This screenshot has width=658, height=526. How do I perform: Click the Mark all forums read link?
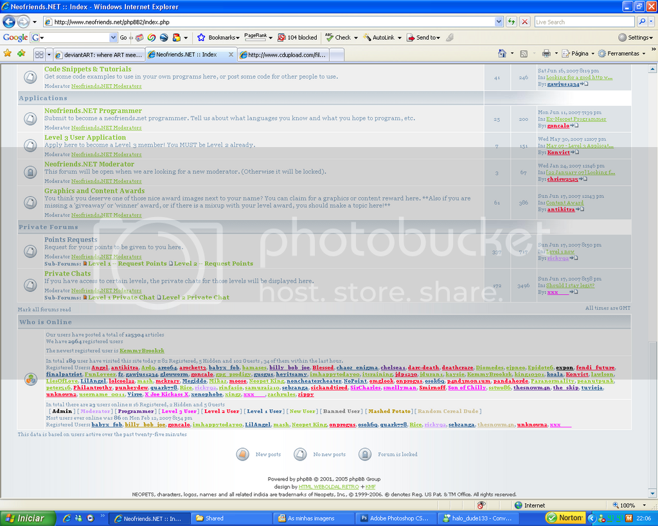point(44,310)
